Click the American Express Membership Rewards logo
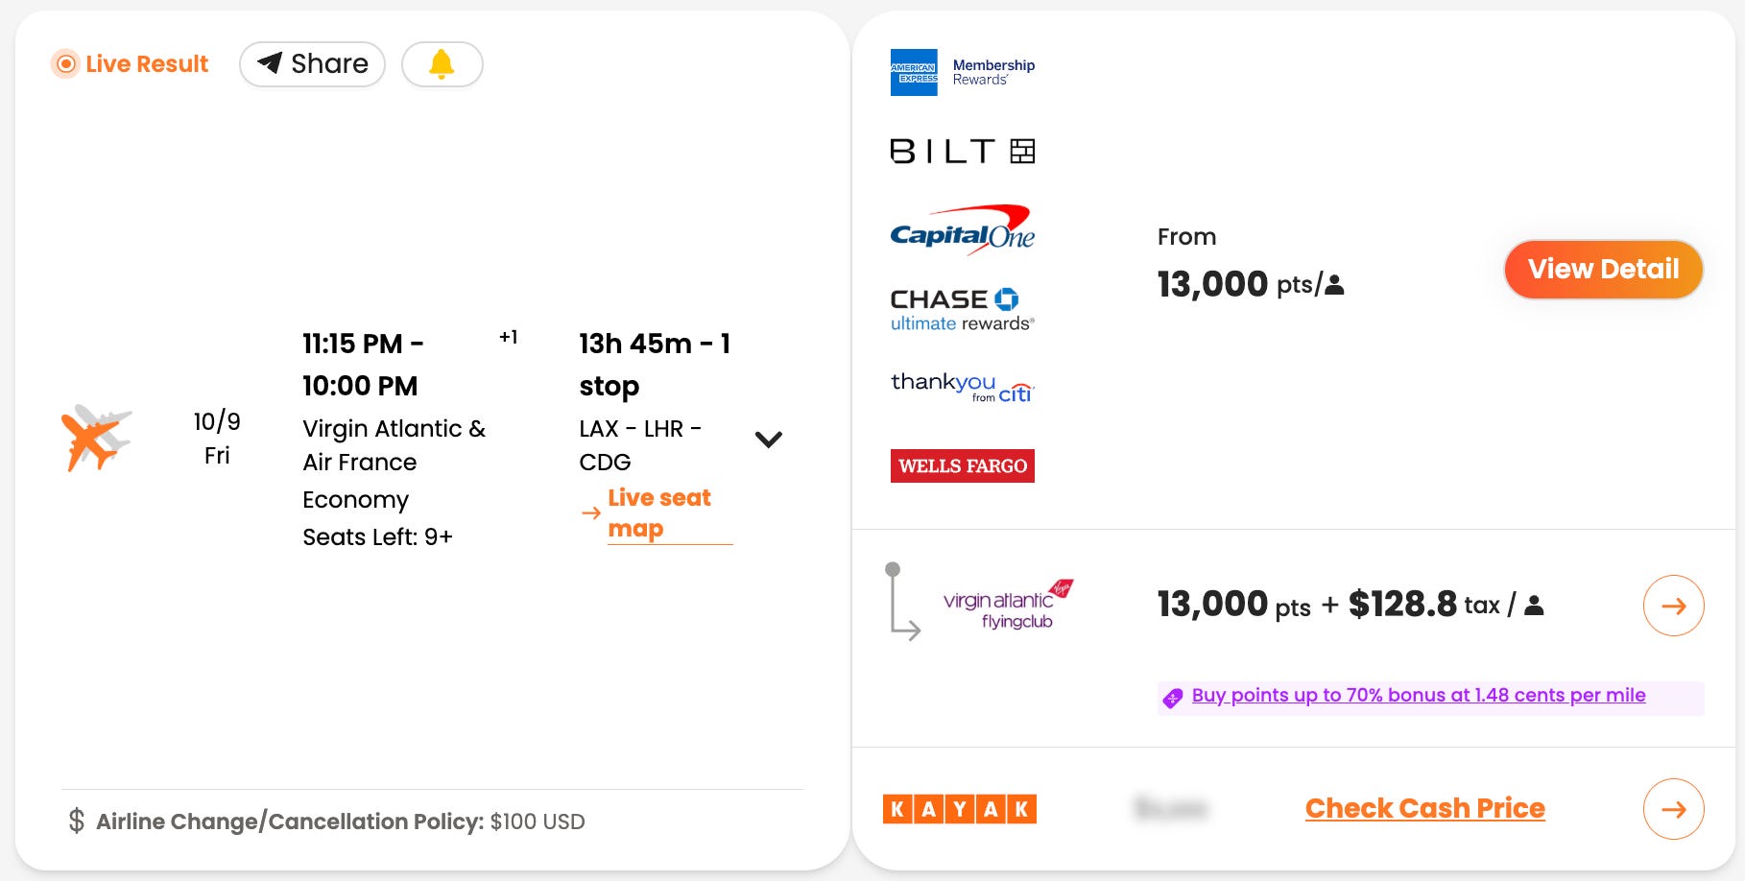This screenshot has width=1745, height=881. (x=962, y=72)
